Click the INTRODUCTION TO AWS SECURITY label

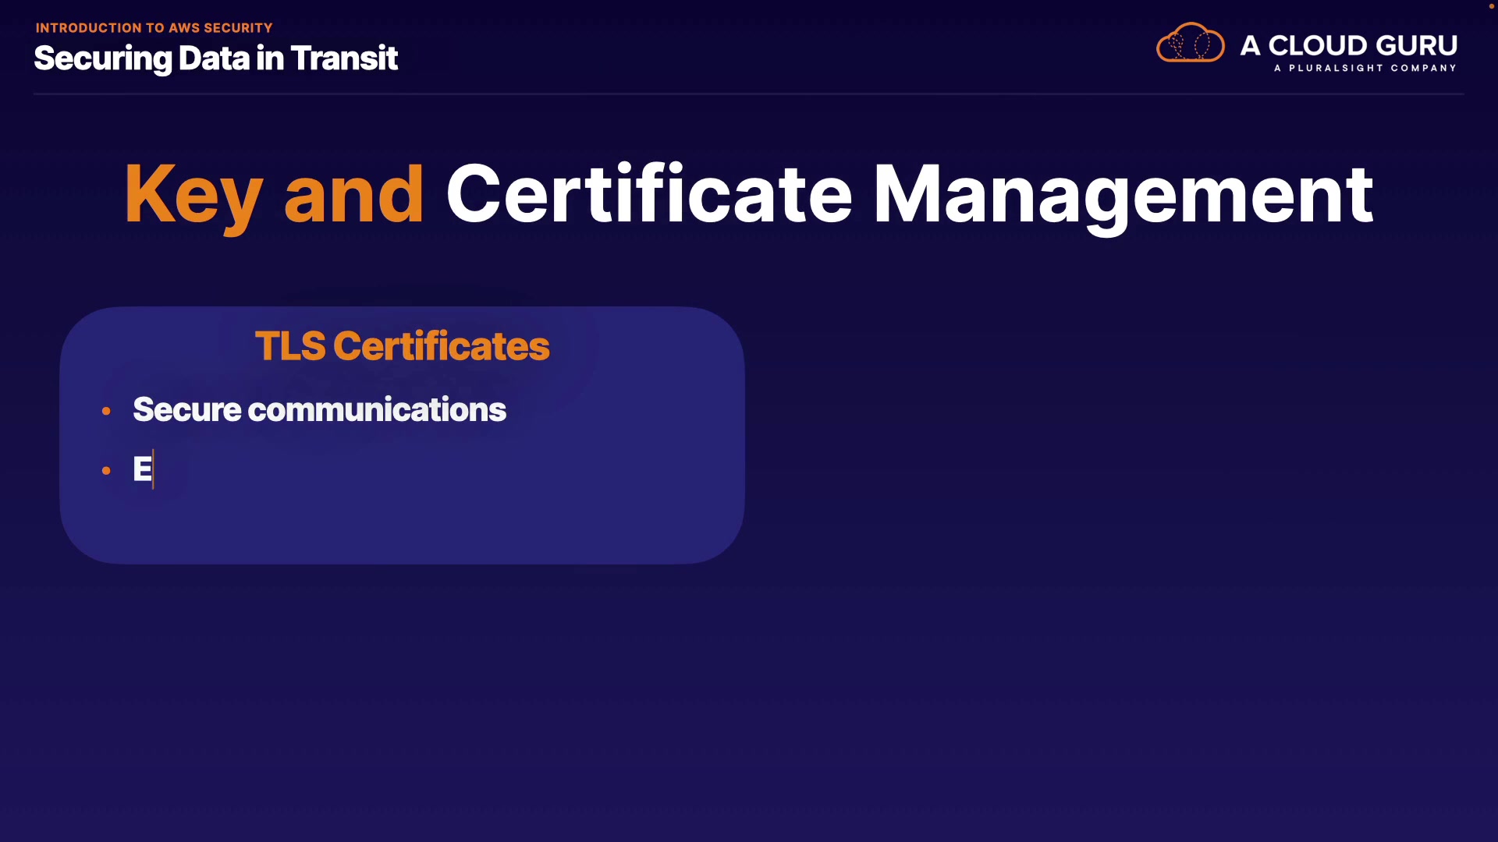coord(154,28)
